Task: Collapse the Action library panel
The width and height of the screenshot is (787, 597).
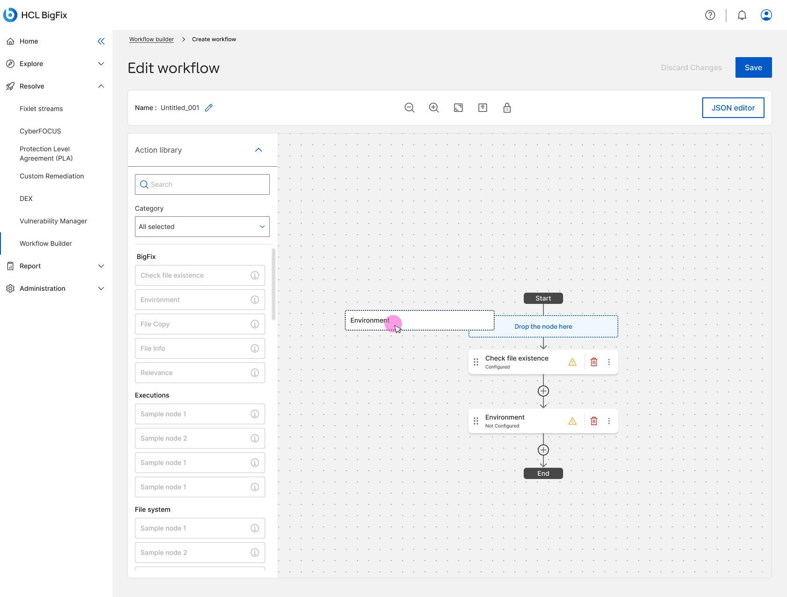Action: [259, 150]
